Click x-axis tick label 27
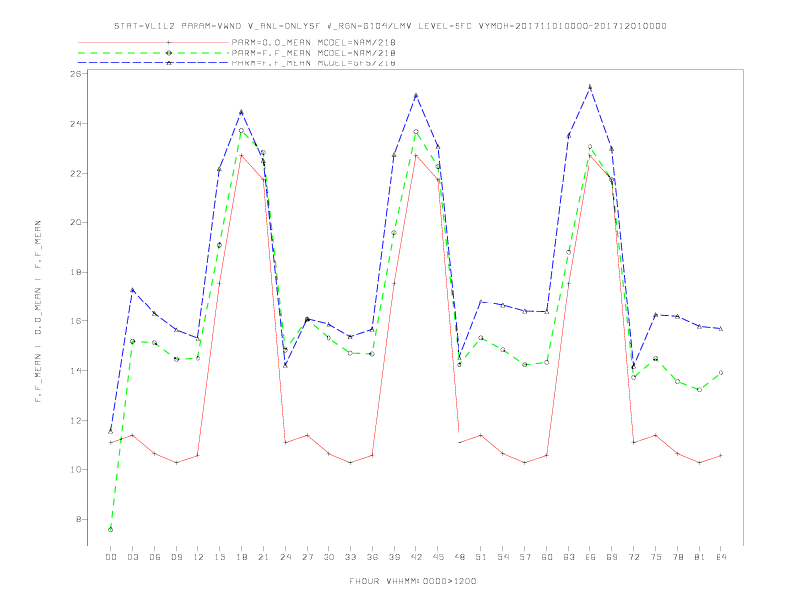The height and width of the screenshot is (607, 786). (x=307, y=557)
